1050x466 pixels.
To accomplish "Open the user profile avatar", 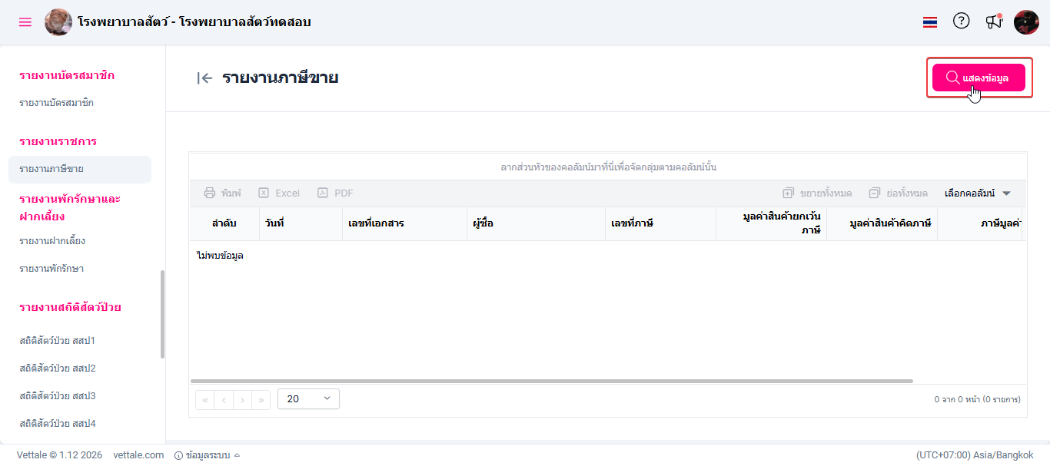I will pos(1026,22).
